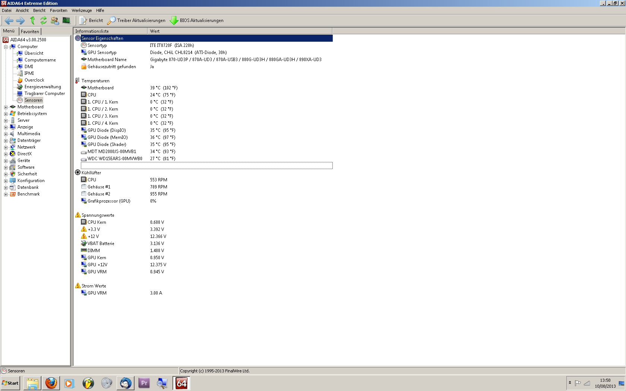This screenshot has width=626, height=391.
Task: Open the Datei menu
Action: pos(7,10)
